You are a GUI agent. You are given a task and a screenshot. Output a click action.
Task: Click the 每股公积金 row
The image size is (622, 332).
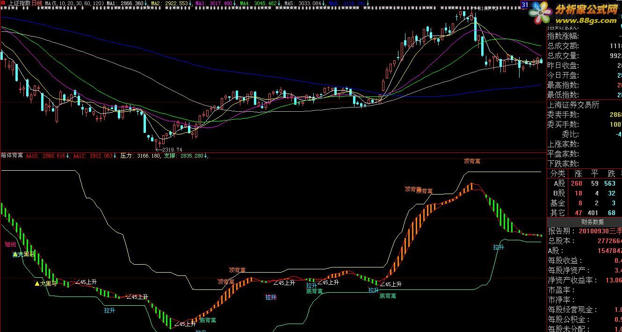[x=584, y=319]
